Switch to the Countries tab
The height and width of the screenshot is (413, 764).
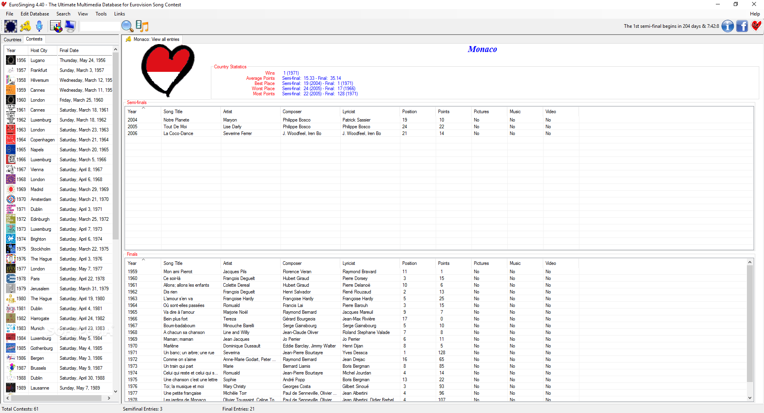pyautogui.click(x=12, y=40)
